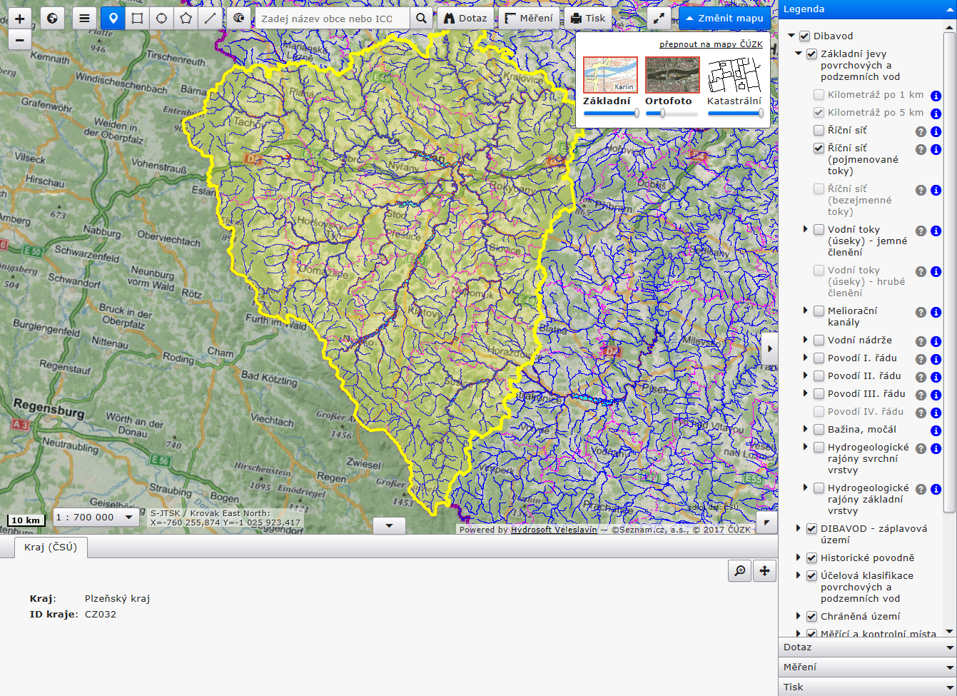Open the Měření toolbar menu
Screen dimensions: 957x696
click(x=529, y=19)
